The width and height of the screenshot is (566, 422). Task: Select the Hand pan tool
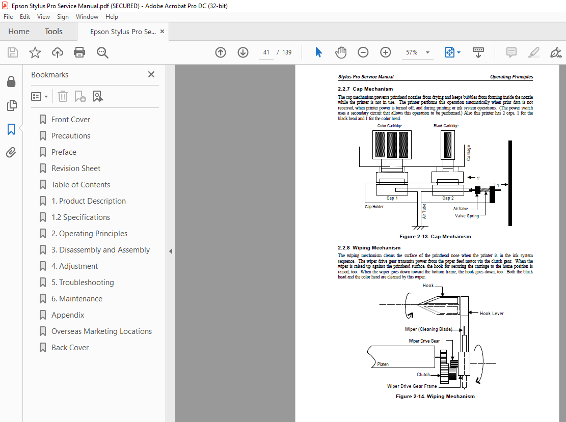340,52
